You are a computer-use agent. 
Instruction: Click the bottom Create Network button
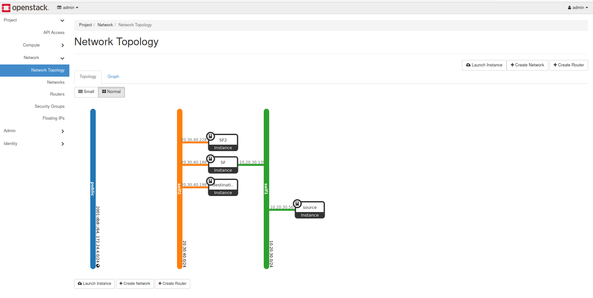tap(135, 284)
